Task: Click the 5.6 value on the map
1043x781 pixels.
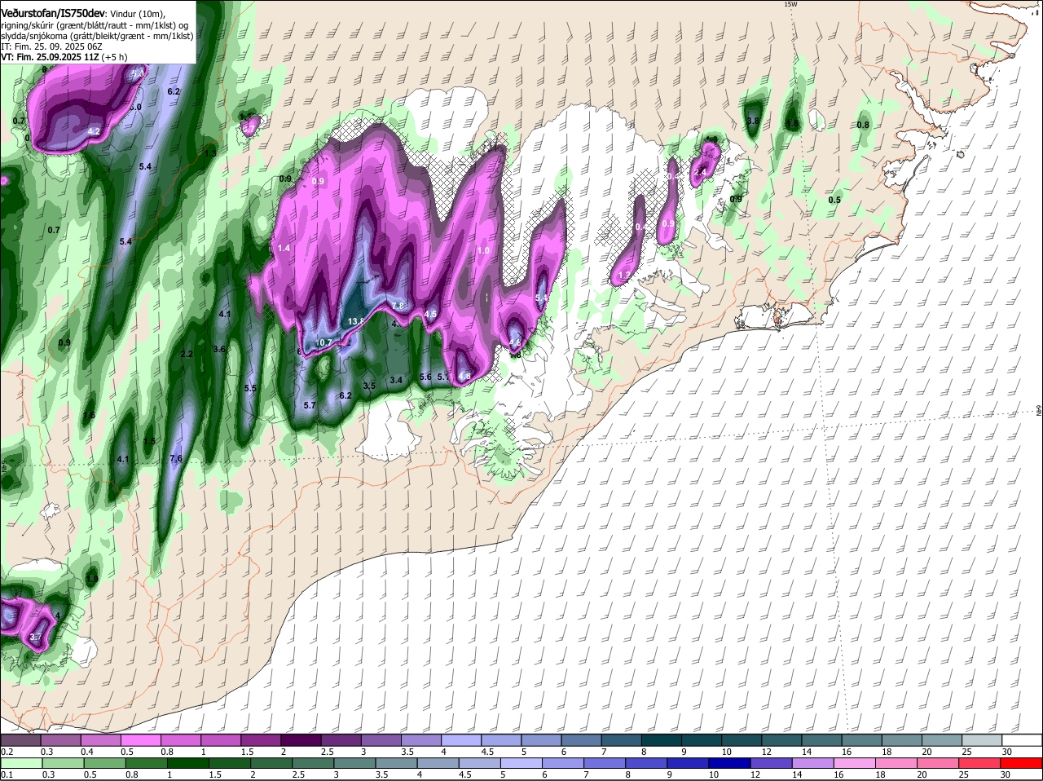Action: tap(425, 377)
